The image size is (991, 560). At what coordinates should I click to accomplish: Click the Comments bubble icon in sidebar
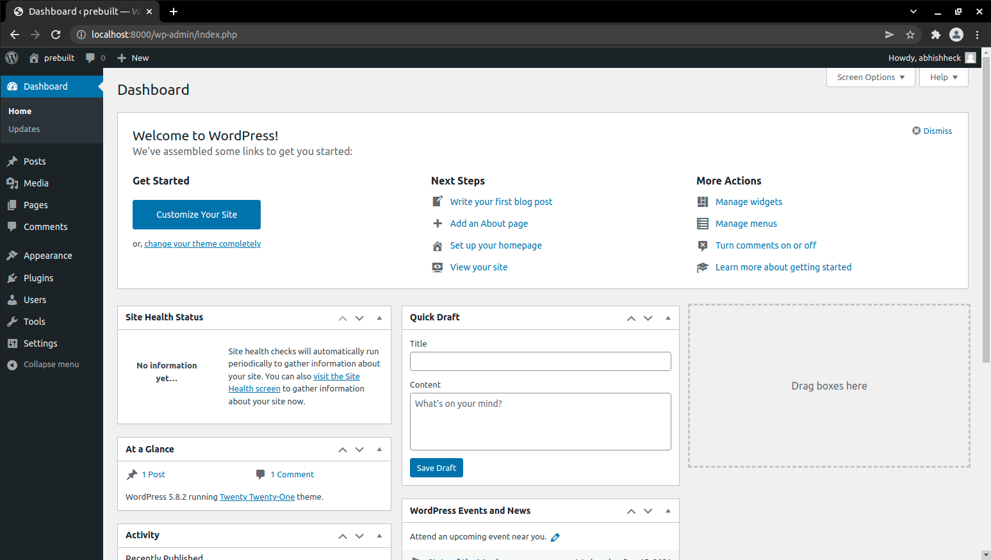(x=12, y=227)
